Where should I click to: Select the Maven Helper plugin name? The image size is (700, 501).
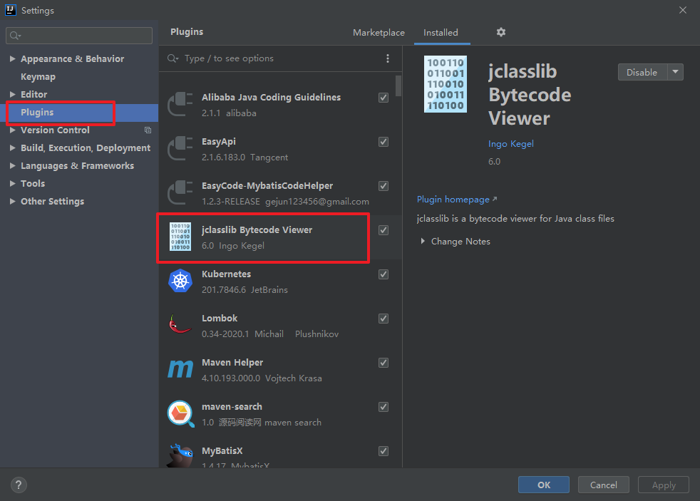tap(232, 362)
